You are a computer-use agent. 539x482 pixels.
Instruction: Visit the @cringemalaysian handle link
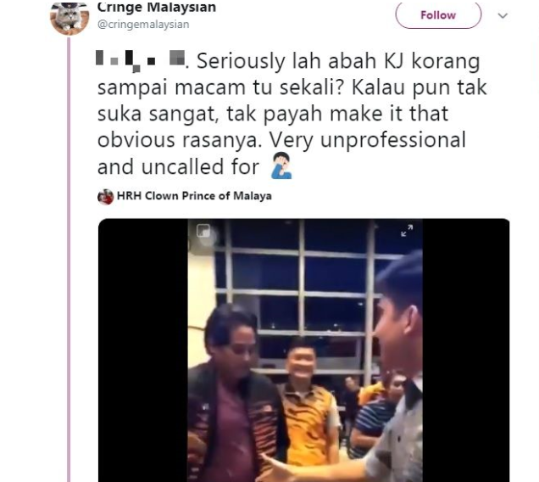point(143,25)
